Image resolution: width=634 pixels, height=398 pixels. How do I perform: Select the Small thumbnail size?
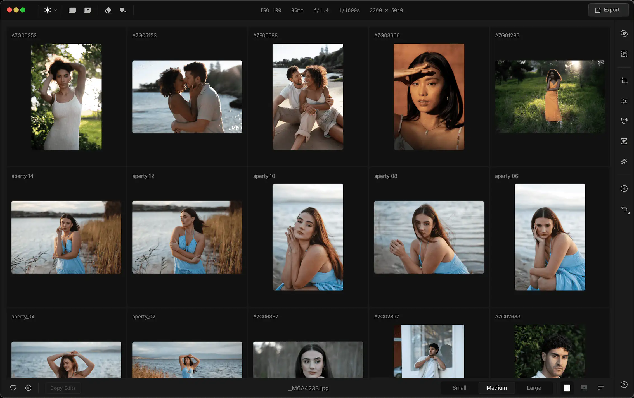(x=459, y=388)
